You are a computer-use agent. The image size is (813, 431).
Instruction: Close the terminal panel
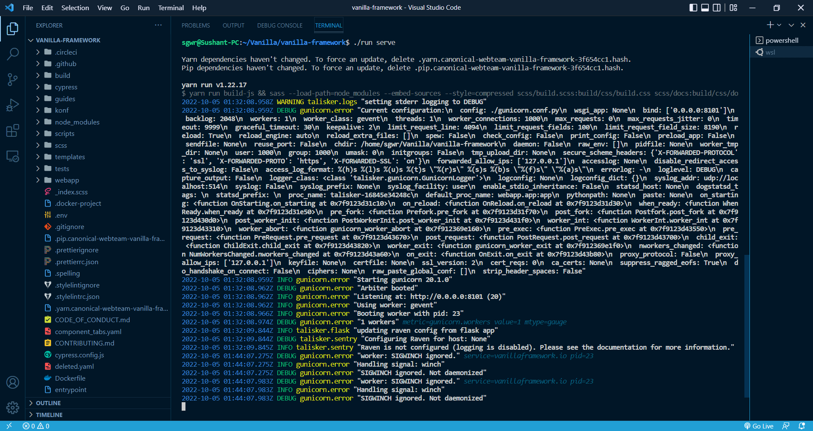[x=803, y=25]
